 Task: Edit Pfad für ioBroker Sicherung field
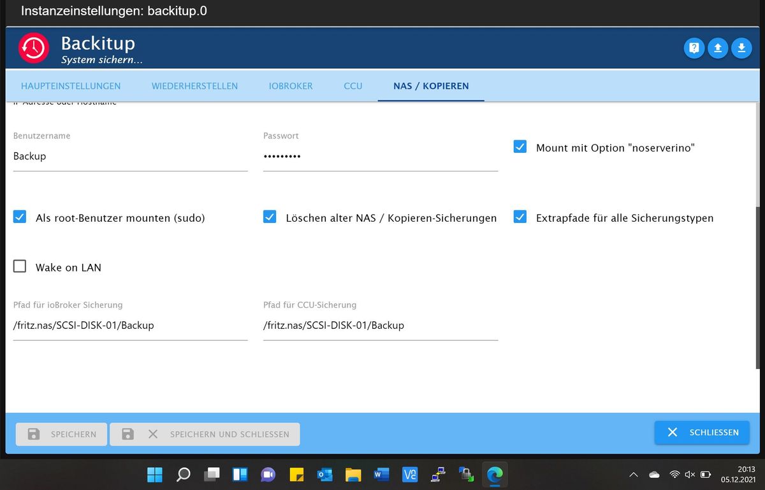[130, 326]
